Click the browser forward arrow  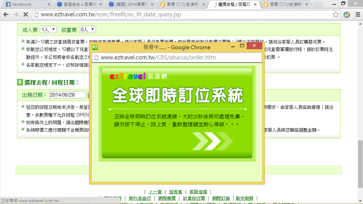click(x=16, y=15)
